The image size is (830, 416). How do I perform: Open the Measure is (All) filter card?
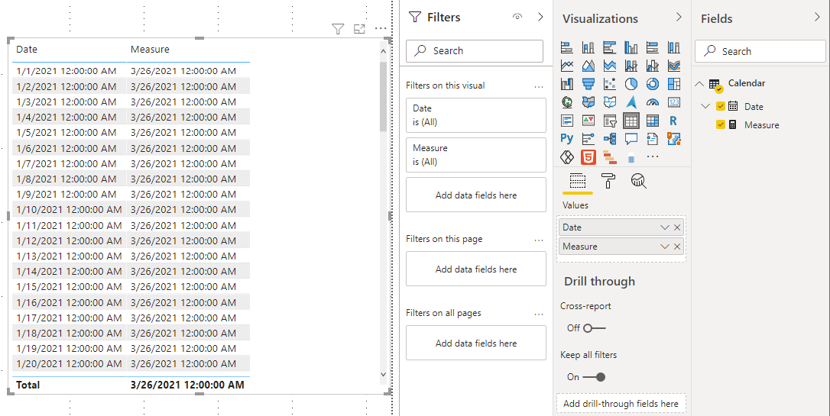476,155
